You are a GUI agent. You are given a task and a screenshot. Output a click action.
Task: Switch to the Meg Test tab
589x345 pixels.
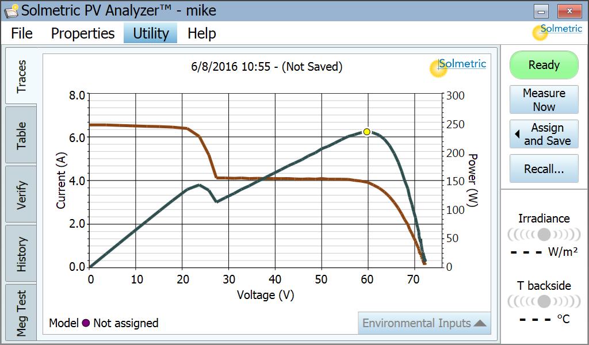21,312
